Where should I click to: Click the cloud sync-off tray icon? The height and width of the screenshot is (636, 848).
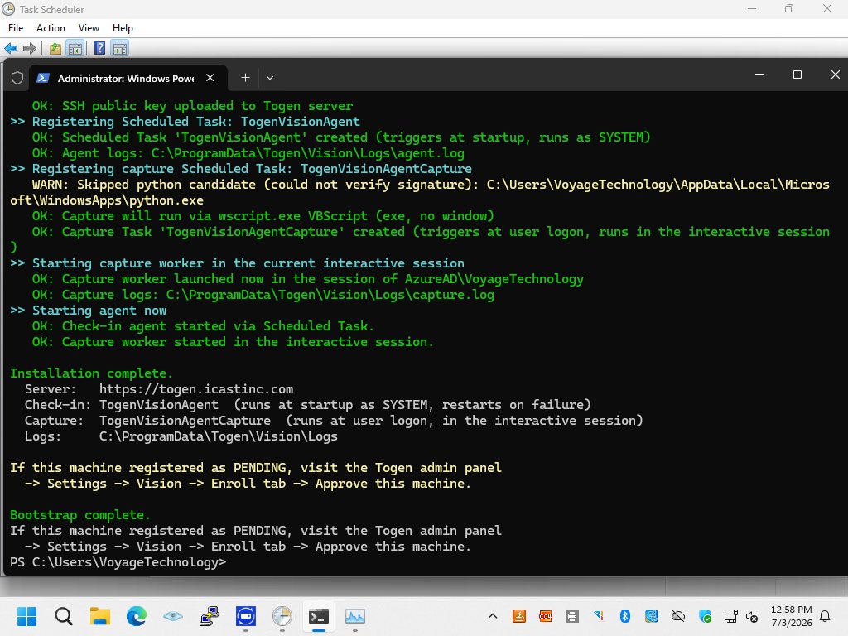[678, 616]
